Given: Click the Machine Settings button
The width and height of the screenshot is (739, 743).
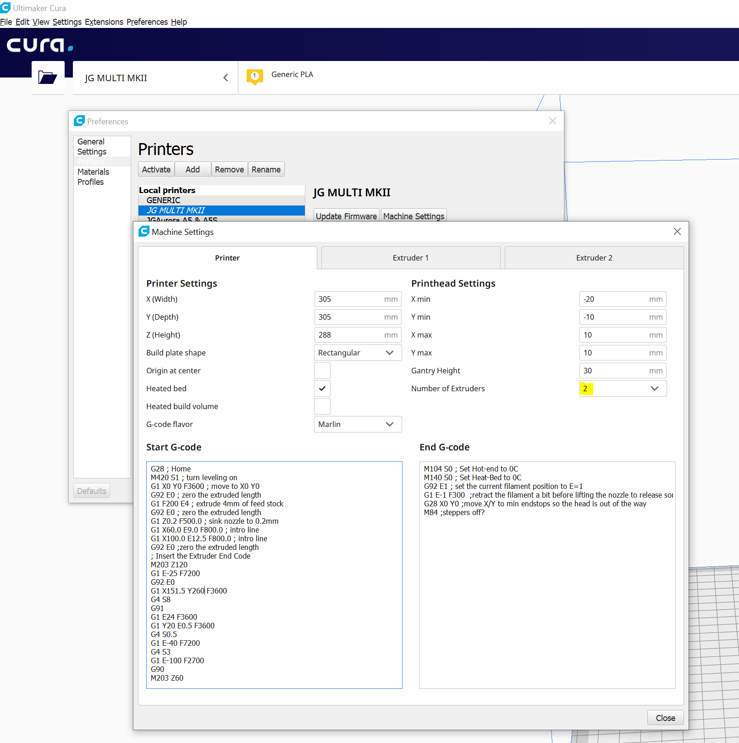Looking at the screenshot, I should tap(414, 216).
